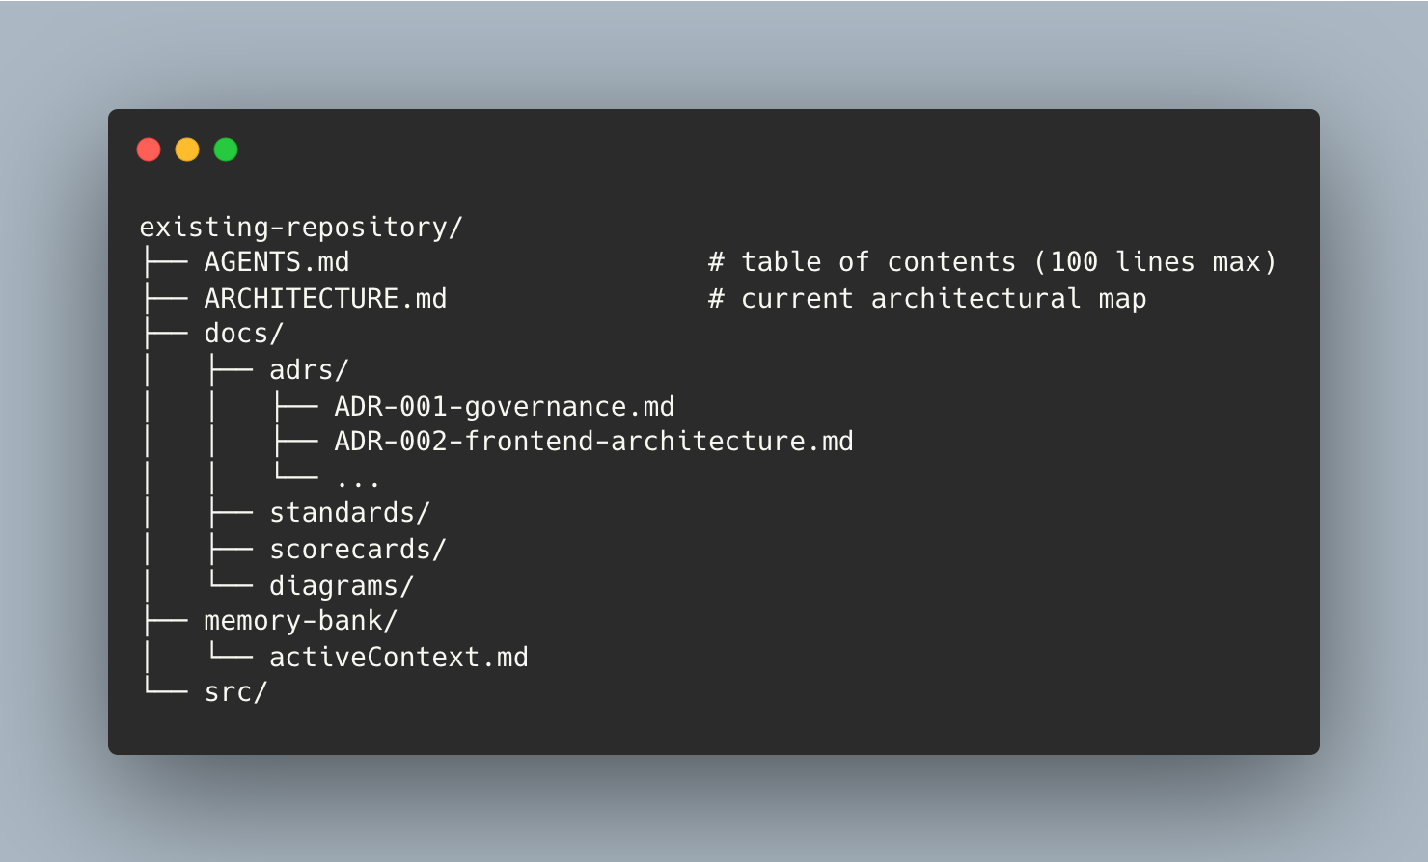Select the standards/ folder
Image resolution: width=1428 pixels, height=862 pixels.
(349, 513)
